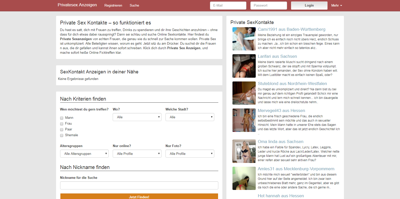Go to Suche in the navbar
The image size is (400, 199).
pyautogui.click(x=134, y=6)
